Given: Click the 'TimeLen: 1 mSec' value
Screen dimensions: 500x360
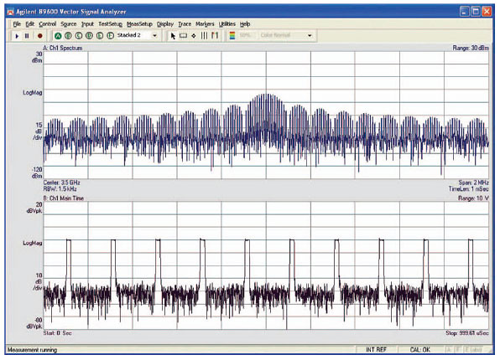Looking at the screenshot, I should click(468, 189).
